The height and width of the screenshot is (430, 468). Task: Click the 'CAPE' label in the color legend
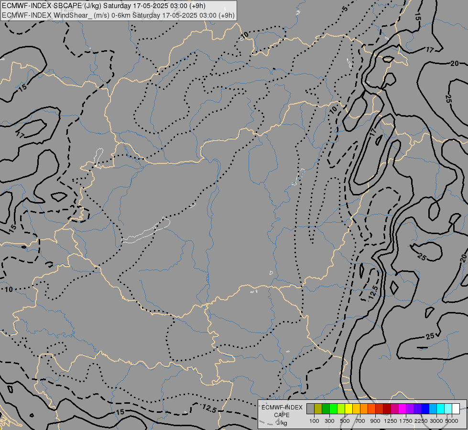point(282,415)
